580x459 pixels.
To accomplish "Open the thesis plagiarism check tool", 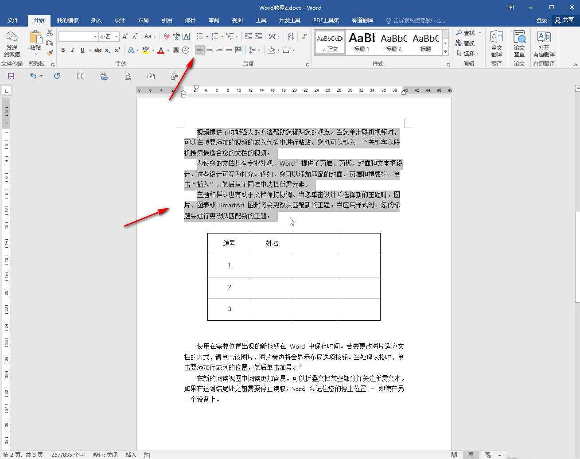I will pyautogui.click(x=519, y=44).
